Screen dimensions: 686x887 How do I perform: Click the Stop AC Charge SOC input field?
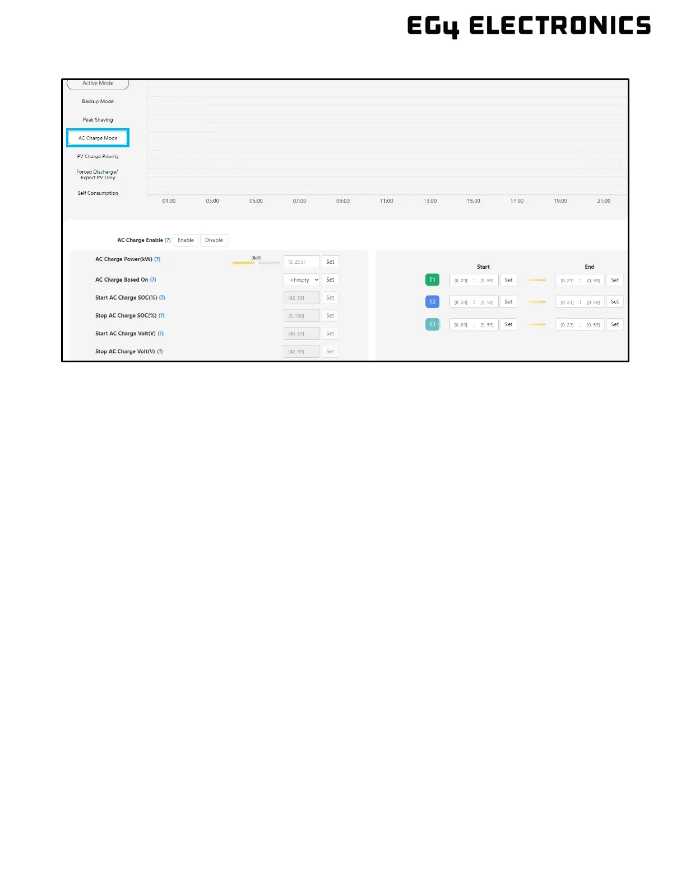pos(302,316)
